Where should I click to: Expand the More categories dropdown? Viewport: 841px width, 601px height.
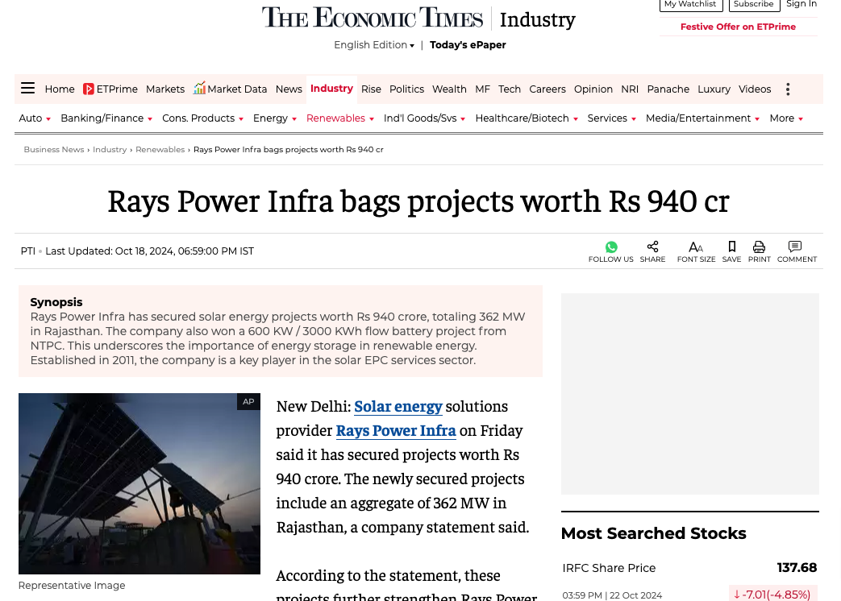click(786, 118)
